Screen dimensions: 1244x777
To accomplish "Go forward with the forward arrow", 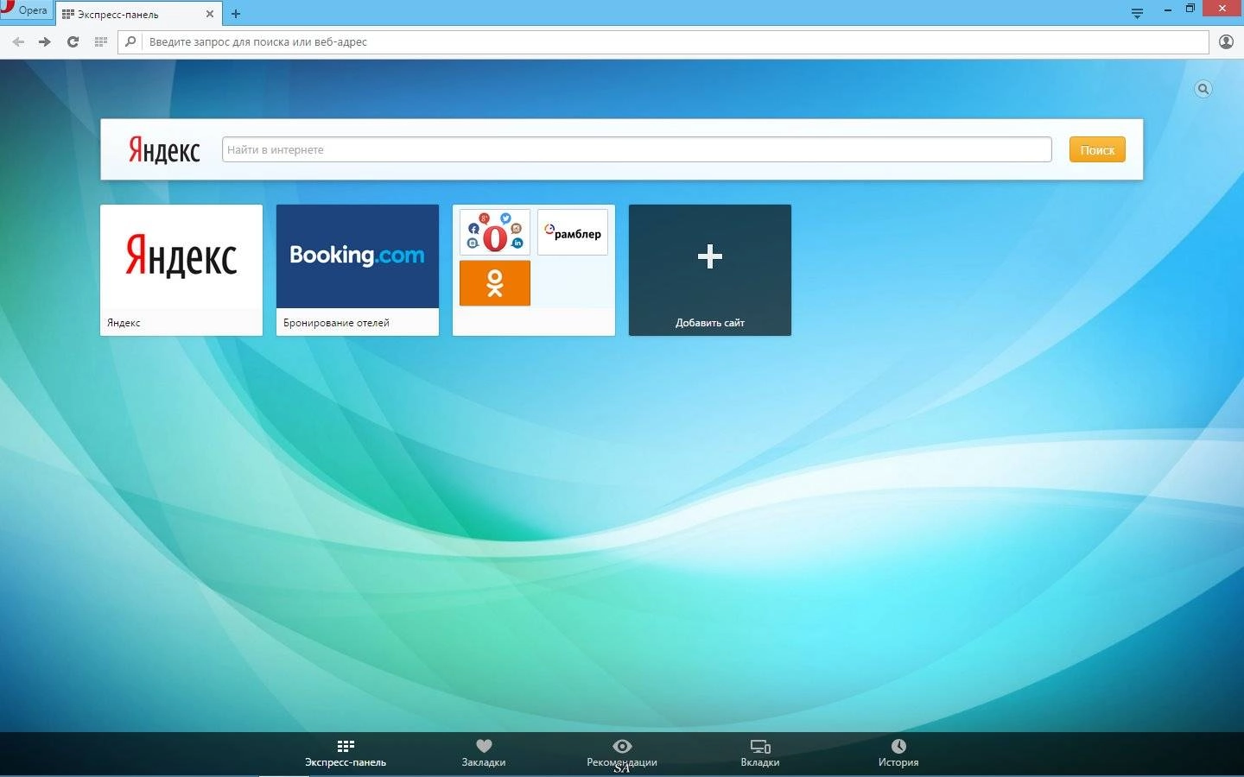I will click(45, 41).
